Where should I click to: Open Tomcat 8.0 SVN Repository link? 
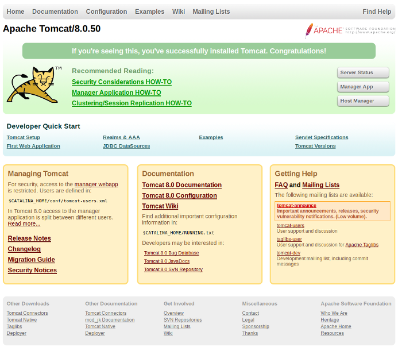click(173, 269)
